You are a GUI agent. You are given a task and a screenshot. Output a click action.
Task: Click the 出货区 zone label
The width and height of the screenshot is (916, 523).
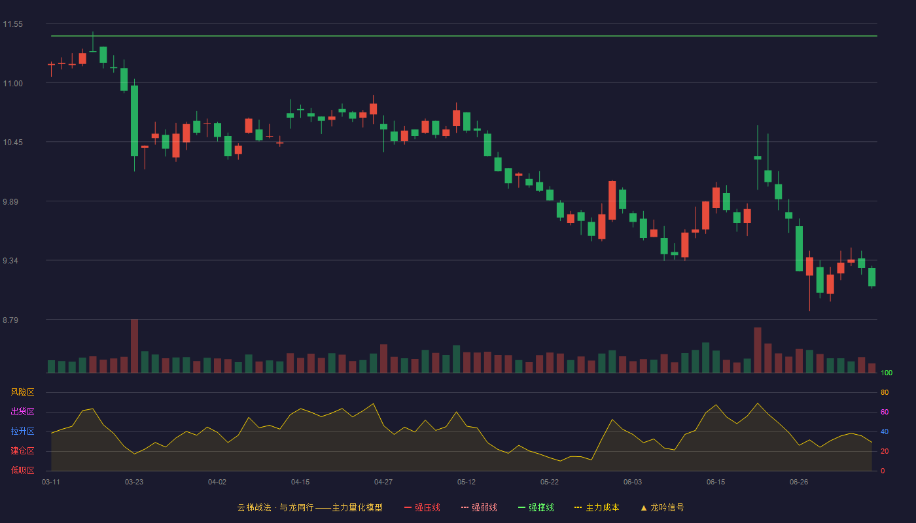[22, 412]
